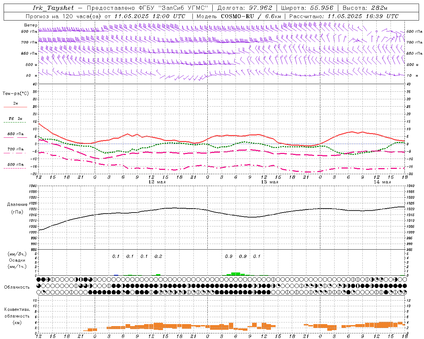Image resolution: width=424 pixels, height=339 pixels.
Task: Click the "Облачность" cloud cover label
Action: point(17,287)
